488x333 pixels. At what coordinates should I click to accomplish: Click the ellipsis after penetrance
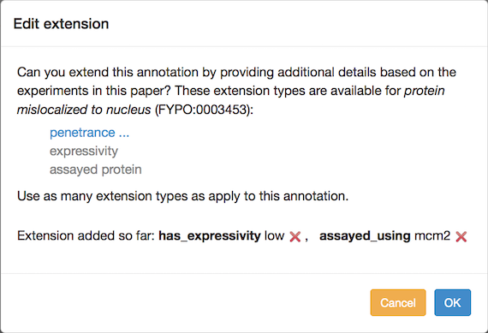[124, 134]
